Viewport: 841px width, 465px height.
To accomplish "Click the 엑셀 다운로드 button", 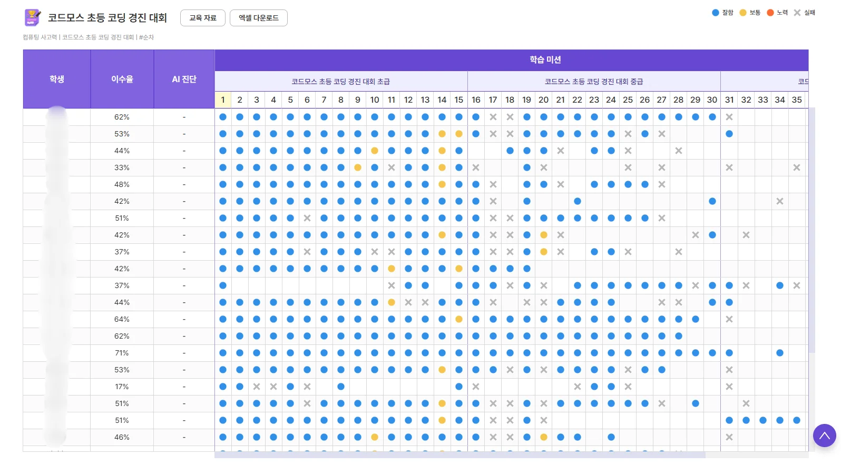I will tap(259, 18).
